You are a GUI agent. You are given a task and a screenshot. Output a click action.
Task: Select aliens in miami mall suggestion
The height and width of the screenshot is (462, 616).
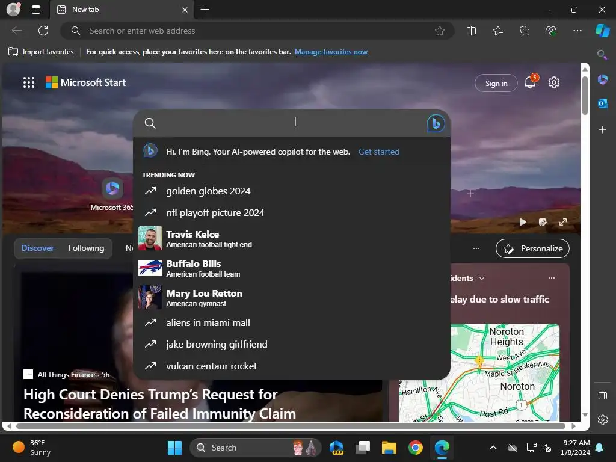pyautogui.click(x=292, y=322)
